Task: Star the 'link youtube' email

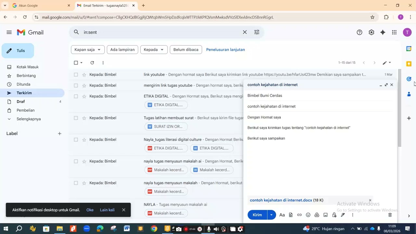Action: click(x=84, y=75)
